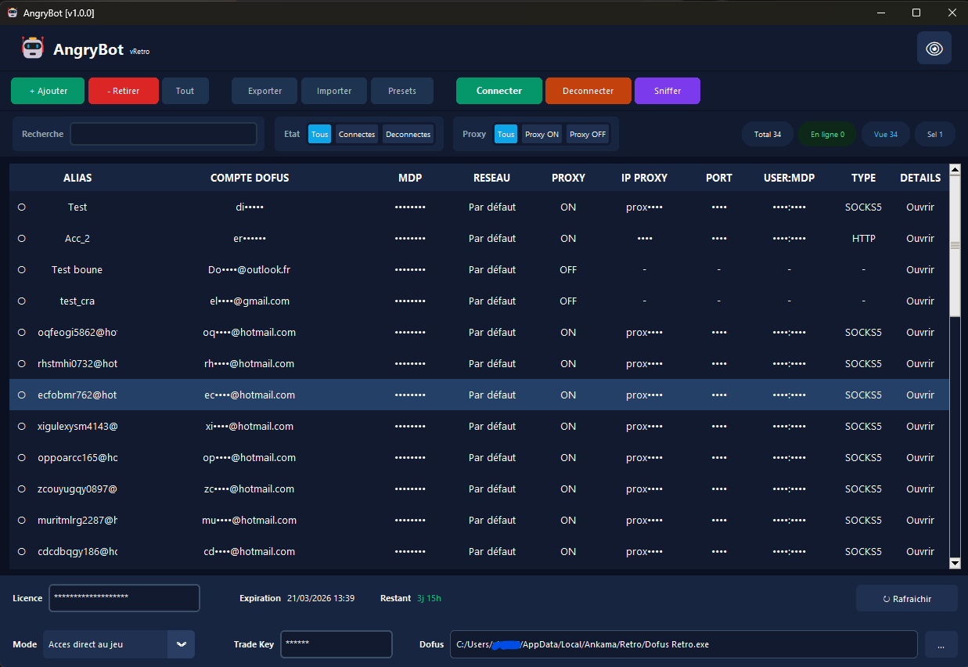Click the Trade Key input field
The image size is (968, 667).
(336, 644)
